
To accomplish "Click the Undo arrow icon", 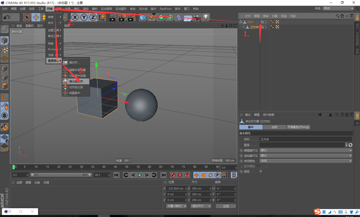I will click(7, 17).
